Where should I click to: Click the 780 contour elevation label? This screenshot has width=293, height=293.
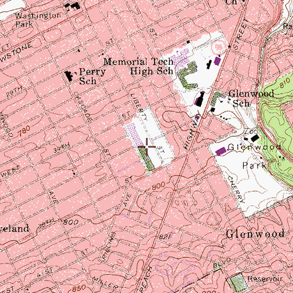tap(24, 131)
